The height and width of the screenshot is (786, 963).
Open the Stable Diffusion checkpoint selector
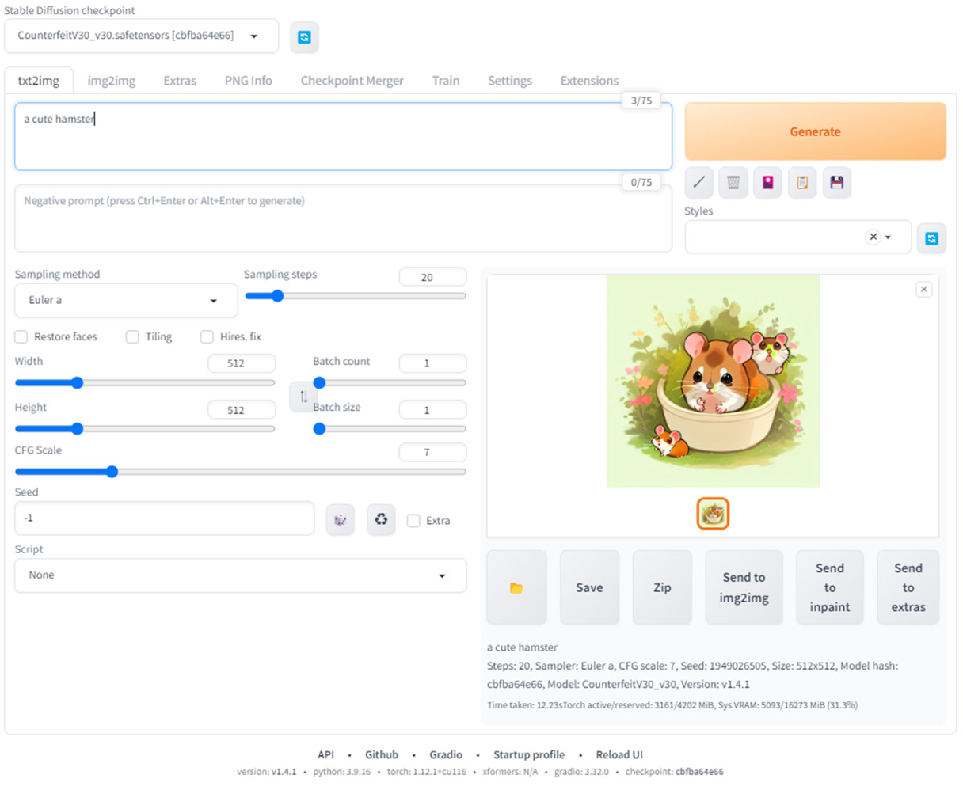(141, 36)
